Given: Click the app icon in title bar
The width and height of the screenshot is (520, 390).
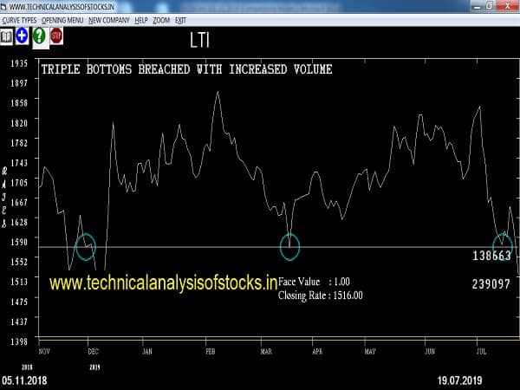Looking at the screenshot, I should 4,6.
